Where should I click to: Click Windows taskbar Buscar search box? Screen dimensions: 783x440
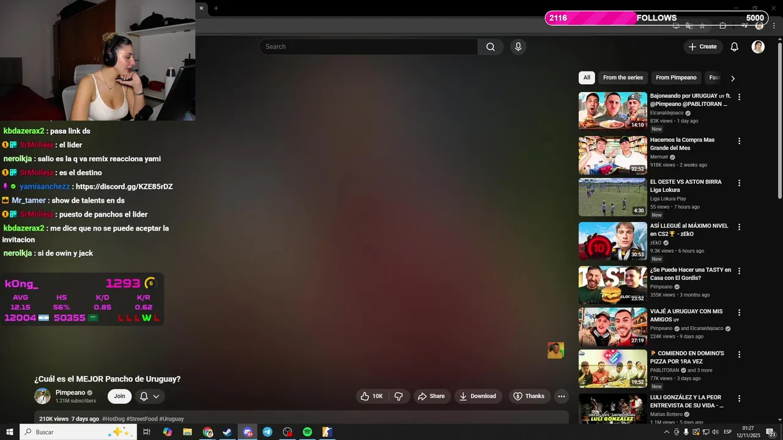point(79,432)
